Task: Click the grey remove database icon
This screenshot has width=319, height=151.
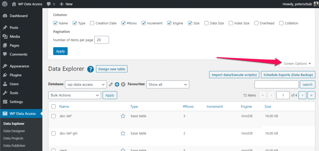Action: 123,85
